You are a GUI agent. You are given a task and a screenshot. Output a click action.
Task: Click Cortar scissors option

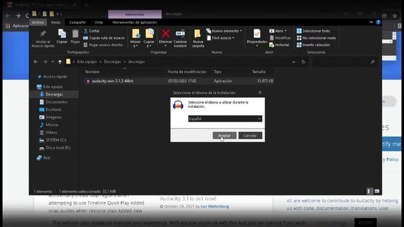tap(92, 31)
